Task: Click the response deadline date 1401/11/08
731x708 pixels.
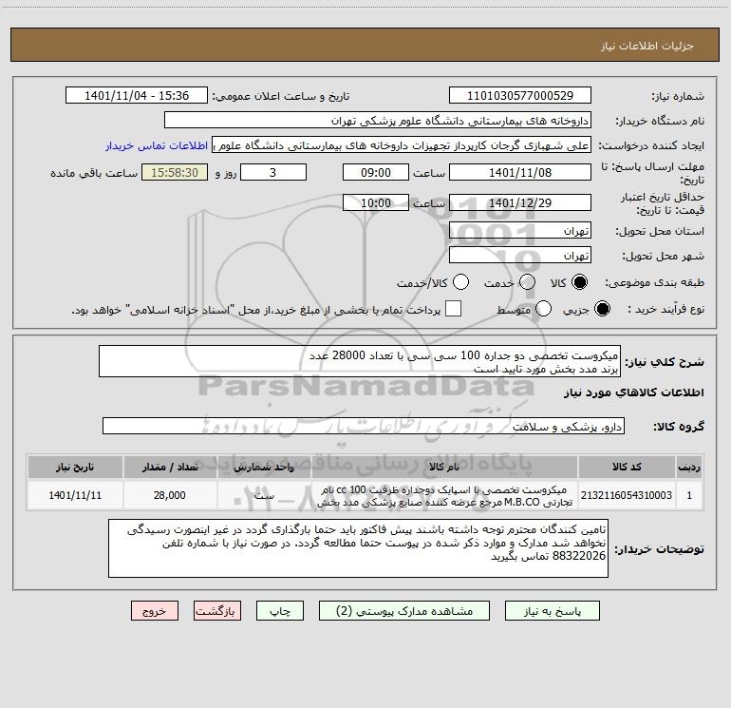Action: (x=520, y=173)
